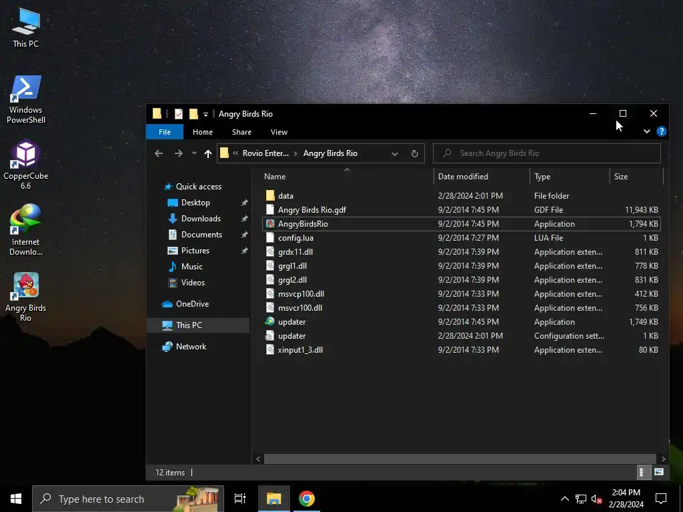The height and width of the screenshot is (512, 683).
Task: Launch the Windows PowerShell desktop shortcut
Action: [x=26, y=99]
